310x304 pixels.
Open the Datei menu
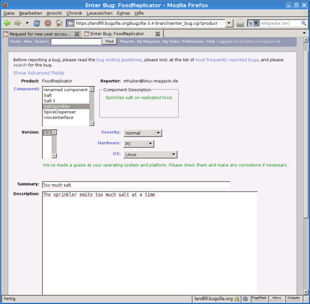[x=9, y=13]
